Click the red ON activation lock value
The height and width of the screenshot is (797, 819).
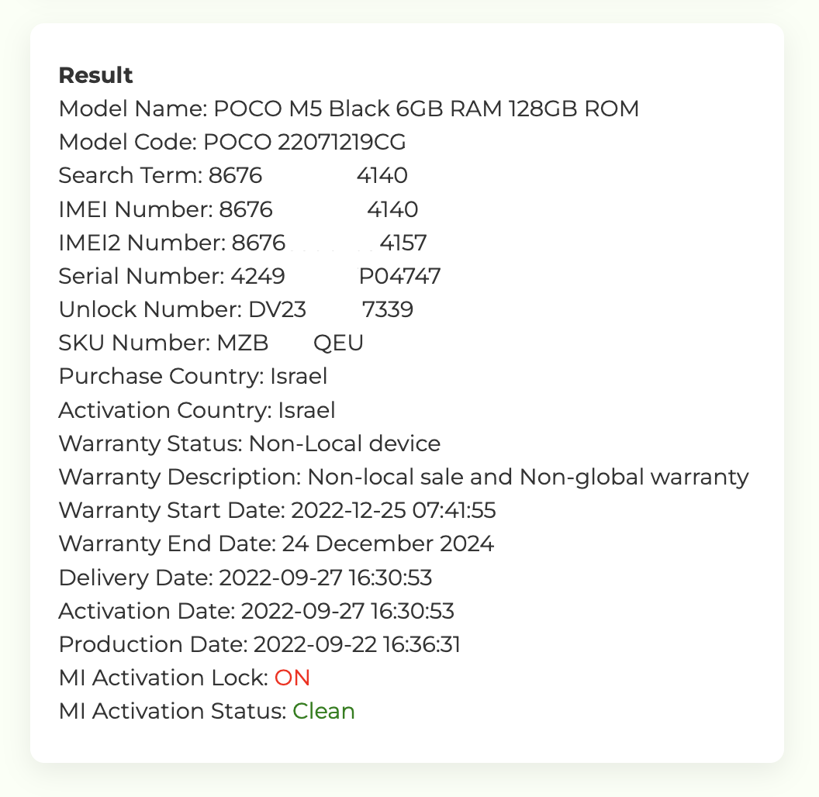tap(292, 678)
